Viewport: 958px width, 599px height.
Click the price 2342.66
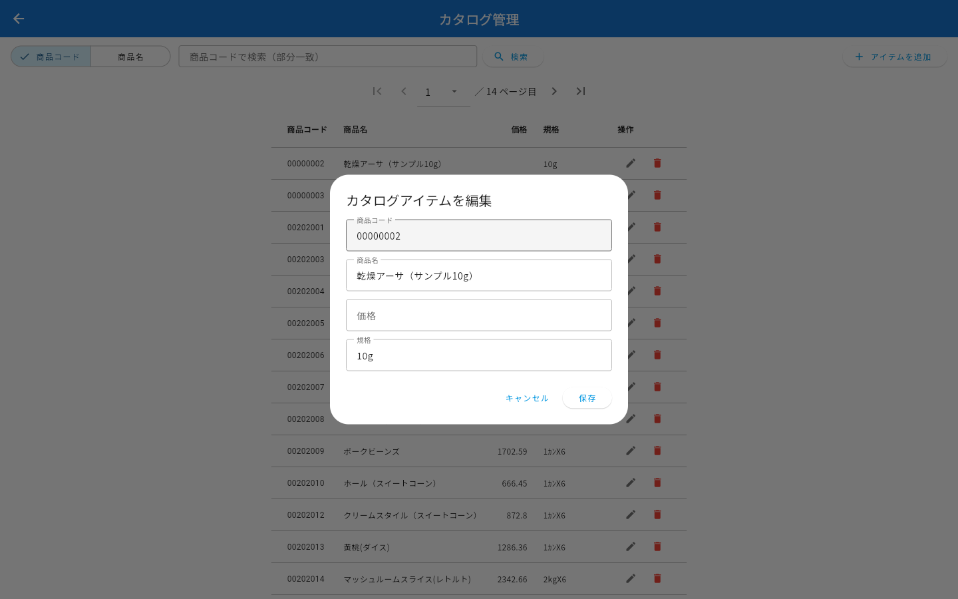click(x=512, y=579)
